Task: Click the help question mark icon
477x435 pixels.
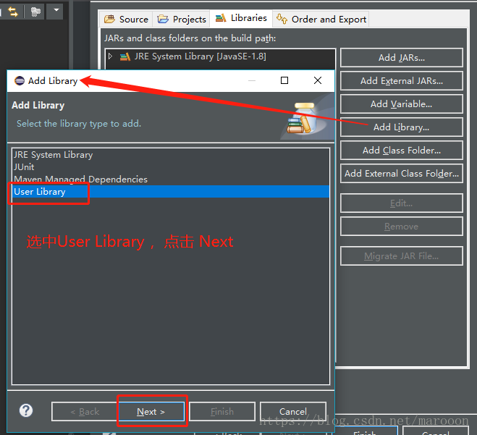Action: tap(26, 410)
